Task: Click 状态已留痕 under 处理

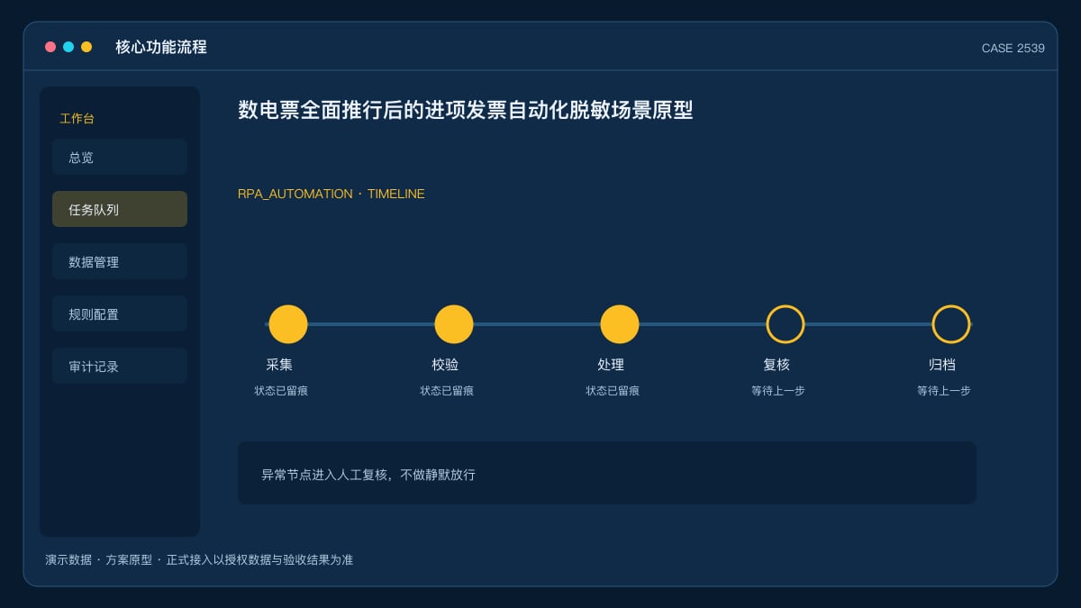Action: pyautogui.click(x=613, y=391)
